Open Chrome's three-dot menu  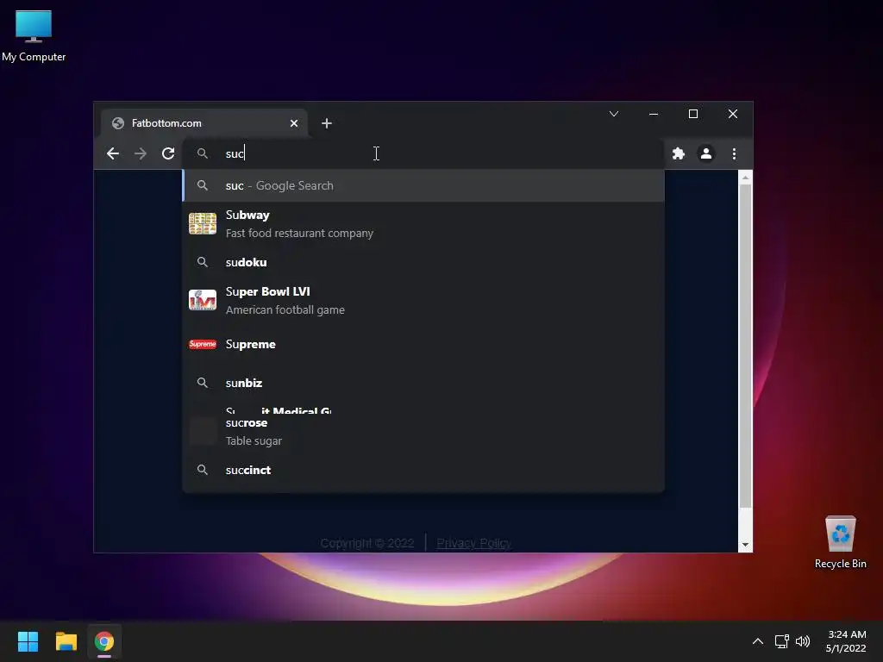[734, 153]
